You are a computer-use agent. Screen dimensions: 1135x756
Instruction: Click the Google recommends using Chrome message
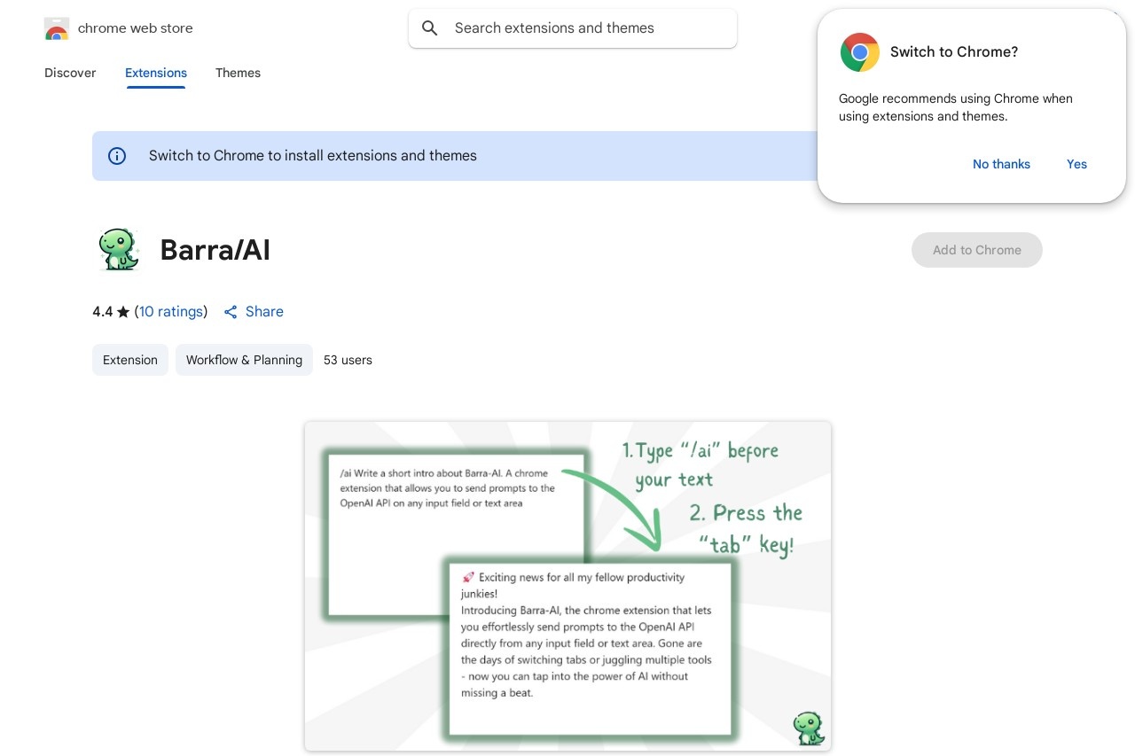click(956, 107)
